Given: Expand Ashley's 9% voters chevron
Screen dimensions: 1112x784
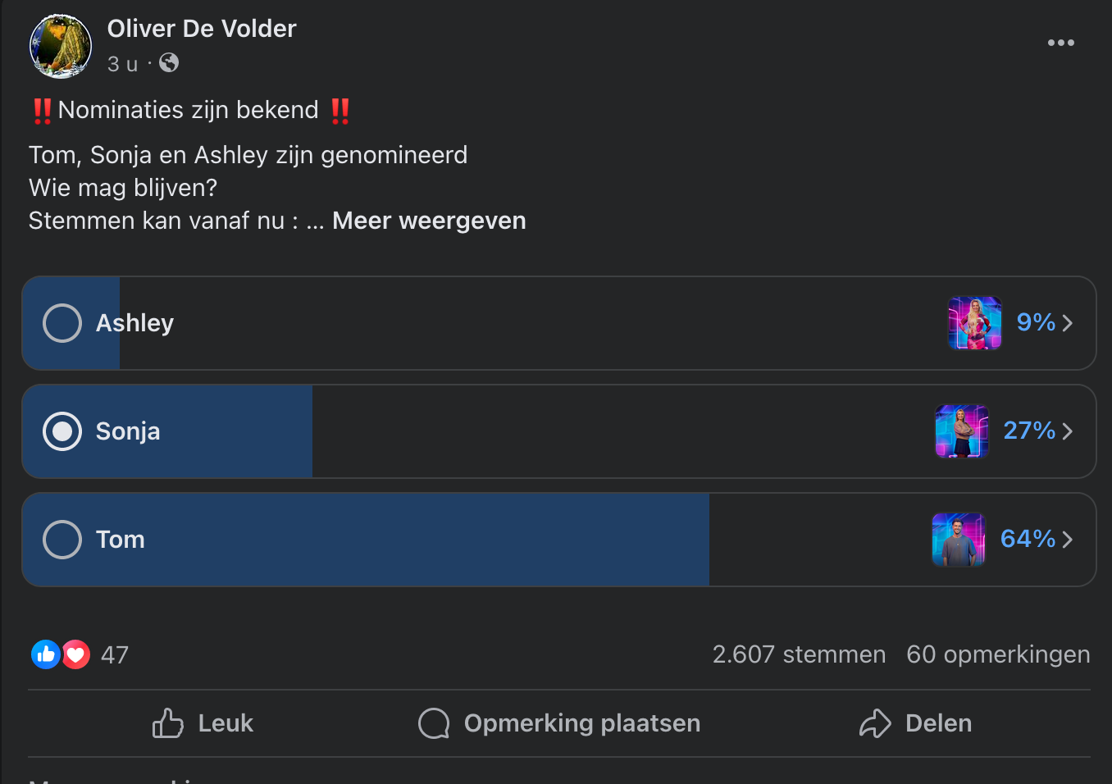Looking at the screenshot, I should coord(1067,323).
